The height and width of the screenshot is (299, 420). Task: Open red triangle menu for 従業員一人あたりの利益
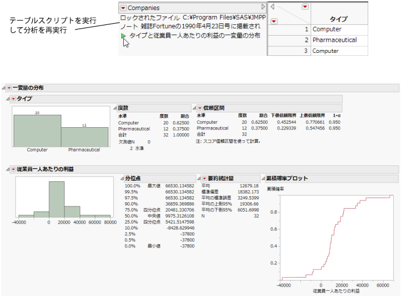point(13,169)
